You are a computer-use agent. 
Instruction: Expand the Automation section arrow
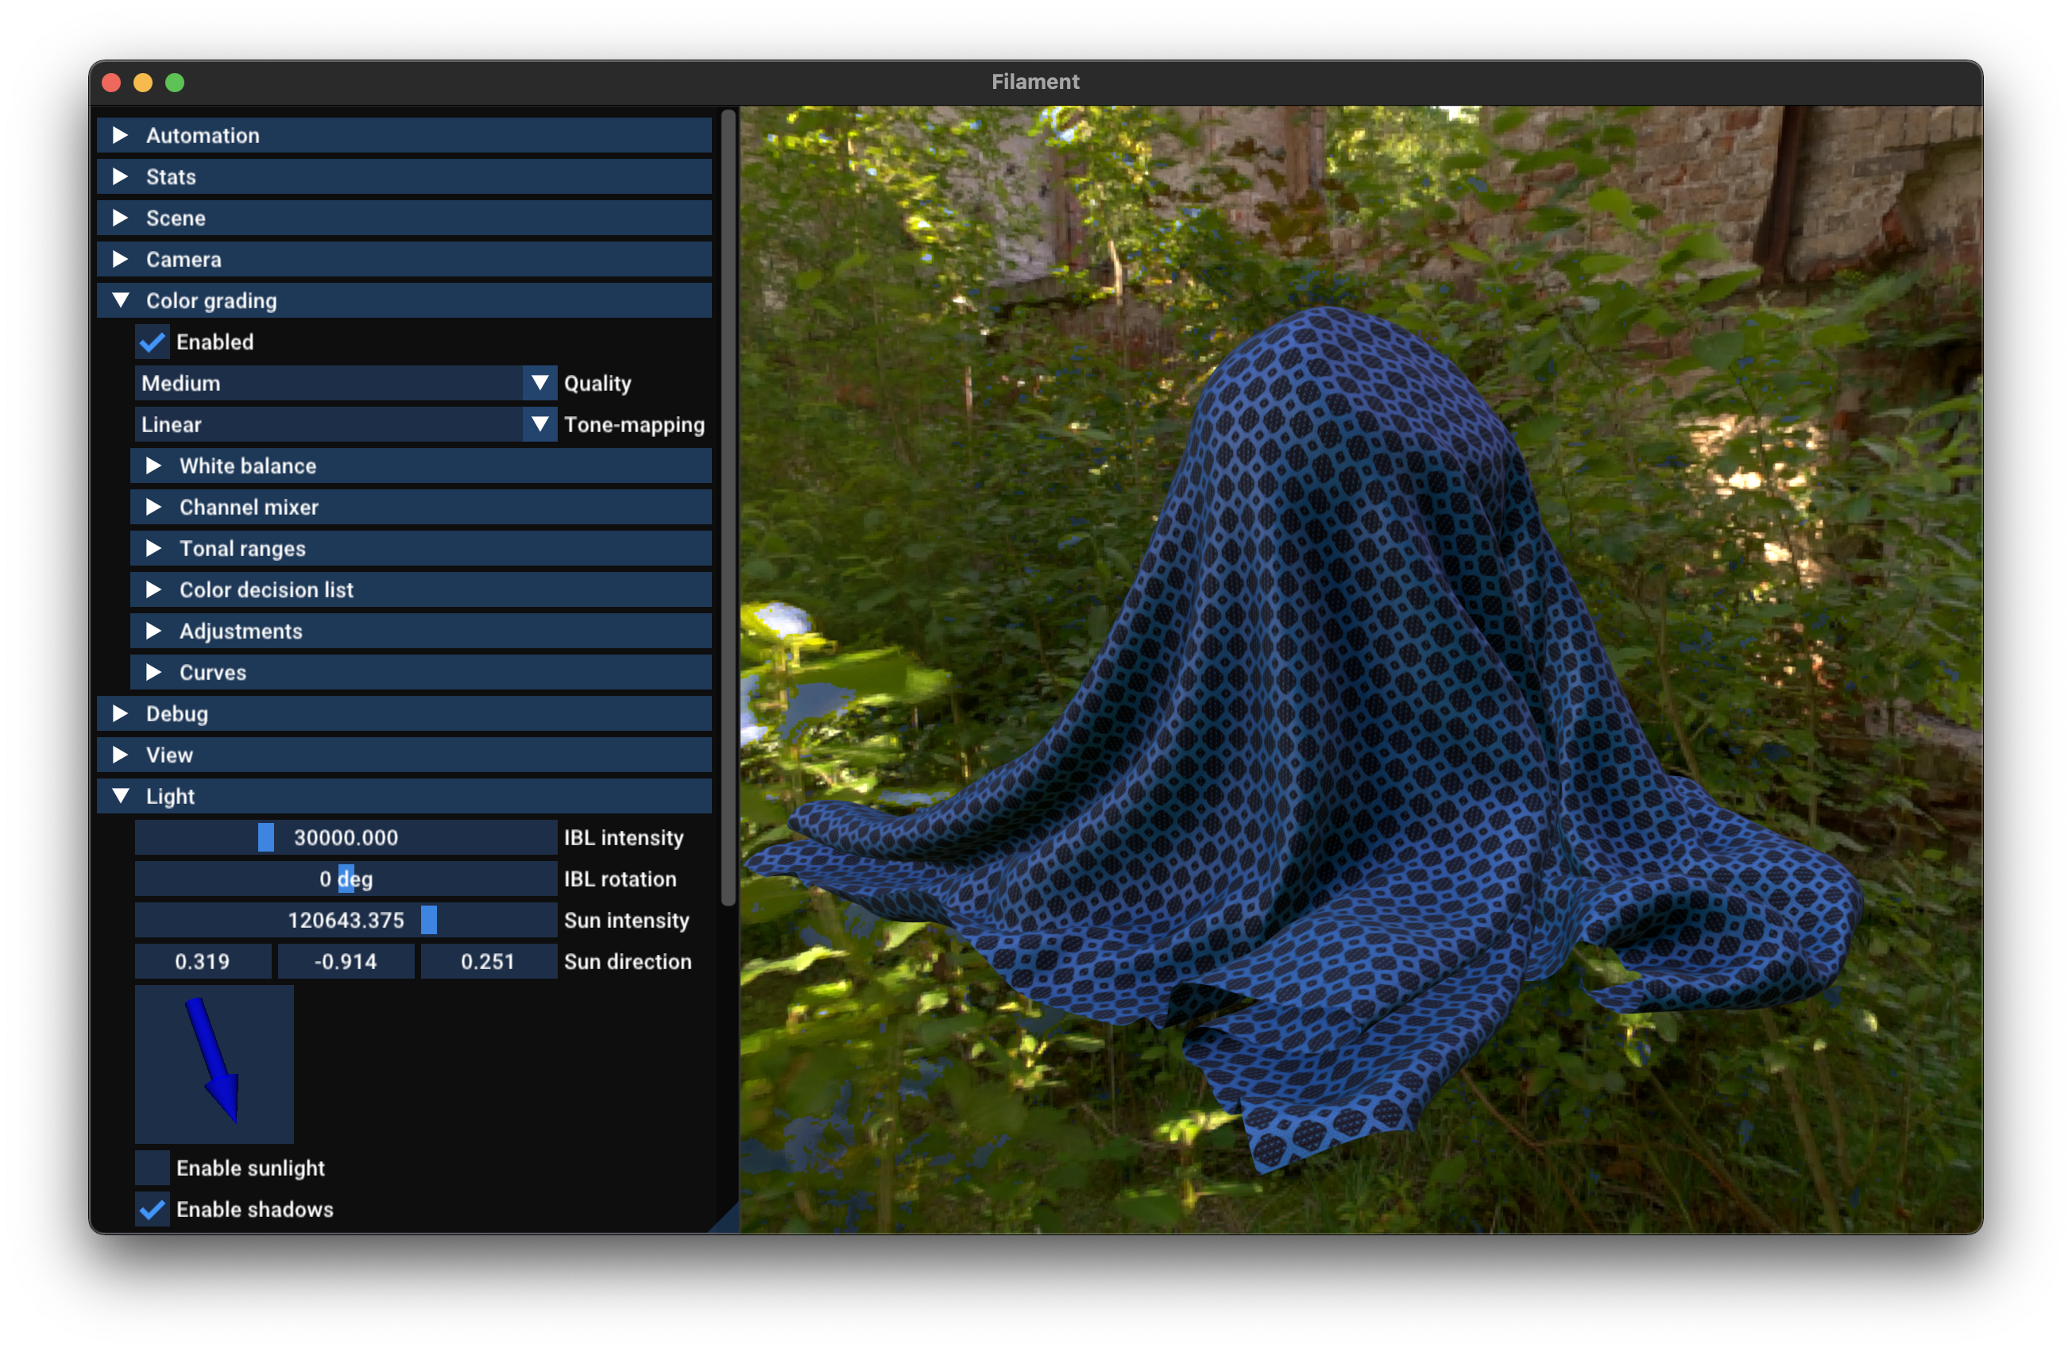(121, 135)
